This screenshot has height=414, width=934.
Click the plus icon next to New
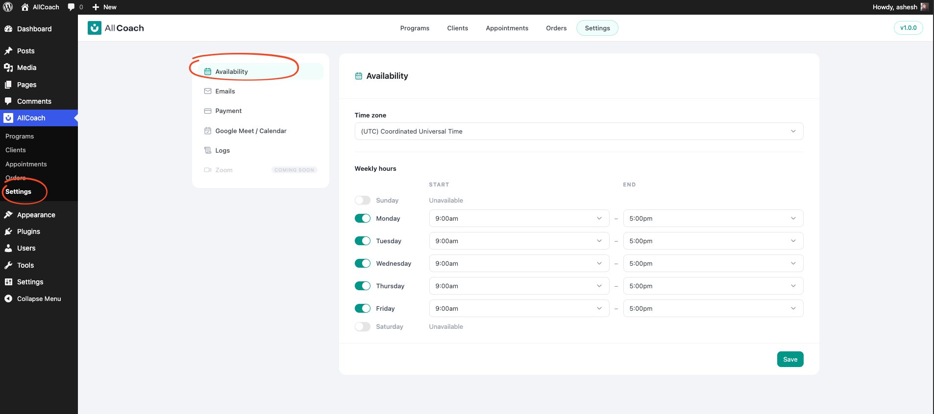(x=96, y=7)
